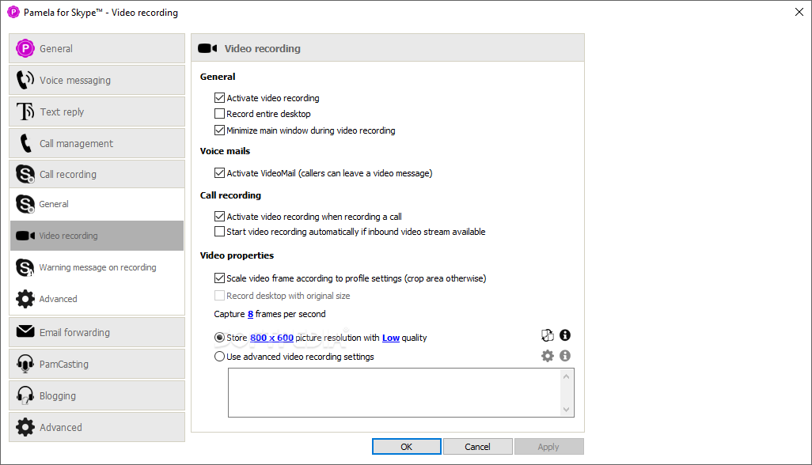The image size is (812, 465).
Task: Click the envelope icon beside Email forwarding
Action: point(25,331)
